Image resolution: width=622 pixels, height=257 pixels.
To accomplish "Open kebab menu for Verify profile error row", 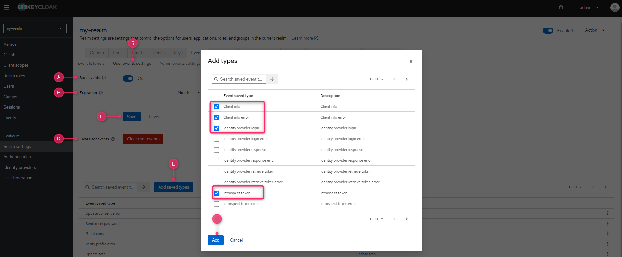I will pyautogui.click(x=608, y=244).
